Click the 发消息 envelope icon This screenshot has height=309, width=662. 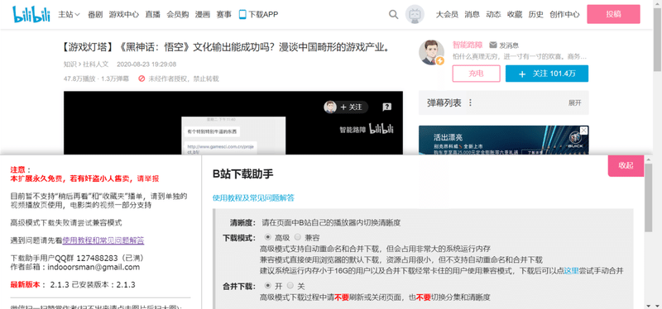(492, 45)
